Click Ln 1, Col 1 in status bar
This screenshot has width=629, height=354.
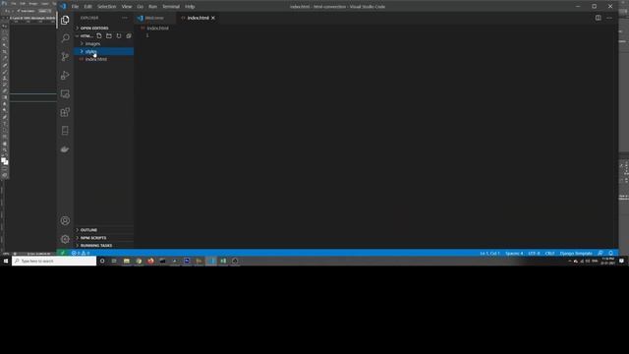coord(489,253)
